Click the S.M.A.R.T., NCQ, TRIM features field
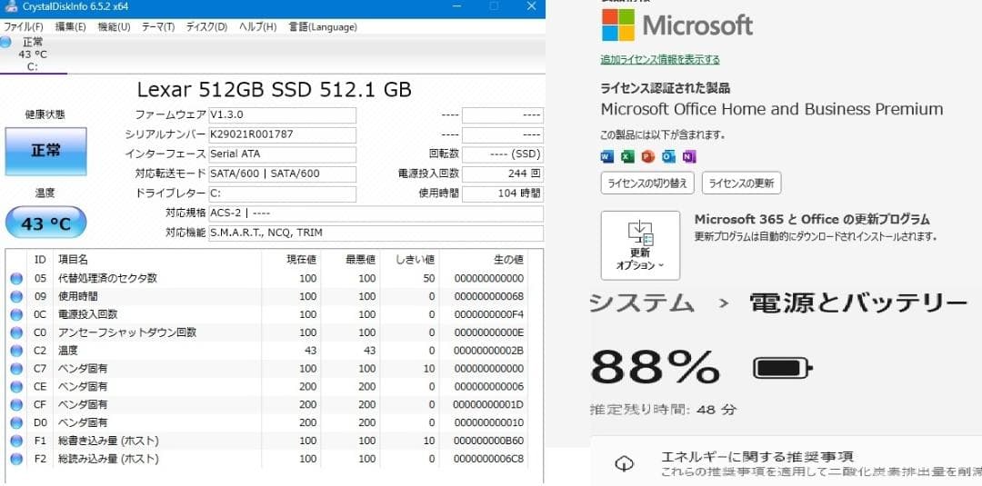This screenshot has width=982, height=486. (x=376, y=233)
